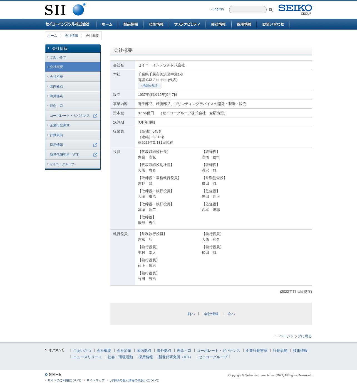Click the 1937年(昭和12年)9月7日 establishment date
Screen dimensions: 357x390
pyautogui.click(x=158, y=95)
